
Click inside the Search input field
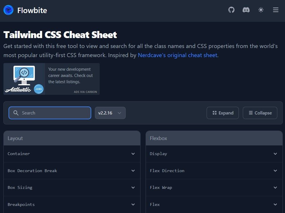50,113
